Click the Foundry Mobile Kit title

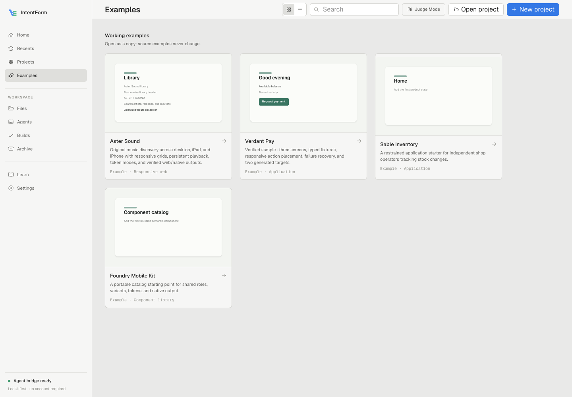(x=133, y=276)
